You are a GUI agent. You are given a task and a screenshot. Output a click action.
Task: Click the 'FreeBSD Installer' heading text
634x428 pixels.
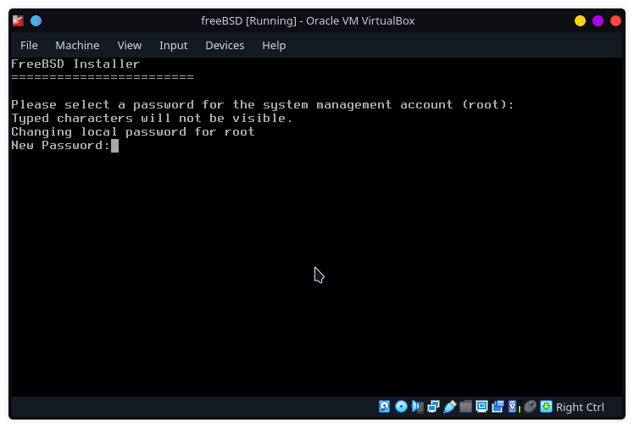pos(75,64)
